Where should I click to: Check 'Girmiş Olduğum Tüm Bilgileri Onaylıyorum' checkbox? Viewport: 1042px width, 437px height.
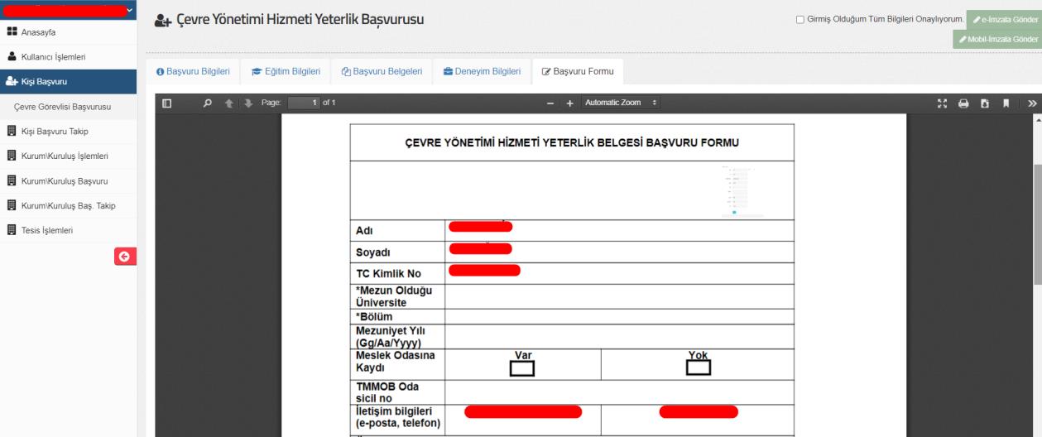click(x=800, y=19)
